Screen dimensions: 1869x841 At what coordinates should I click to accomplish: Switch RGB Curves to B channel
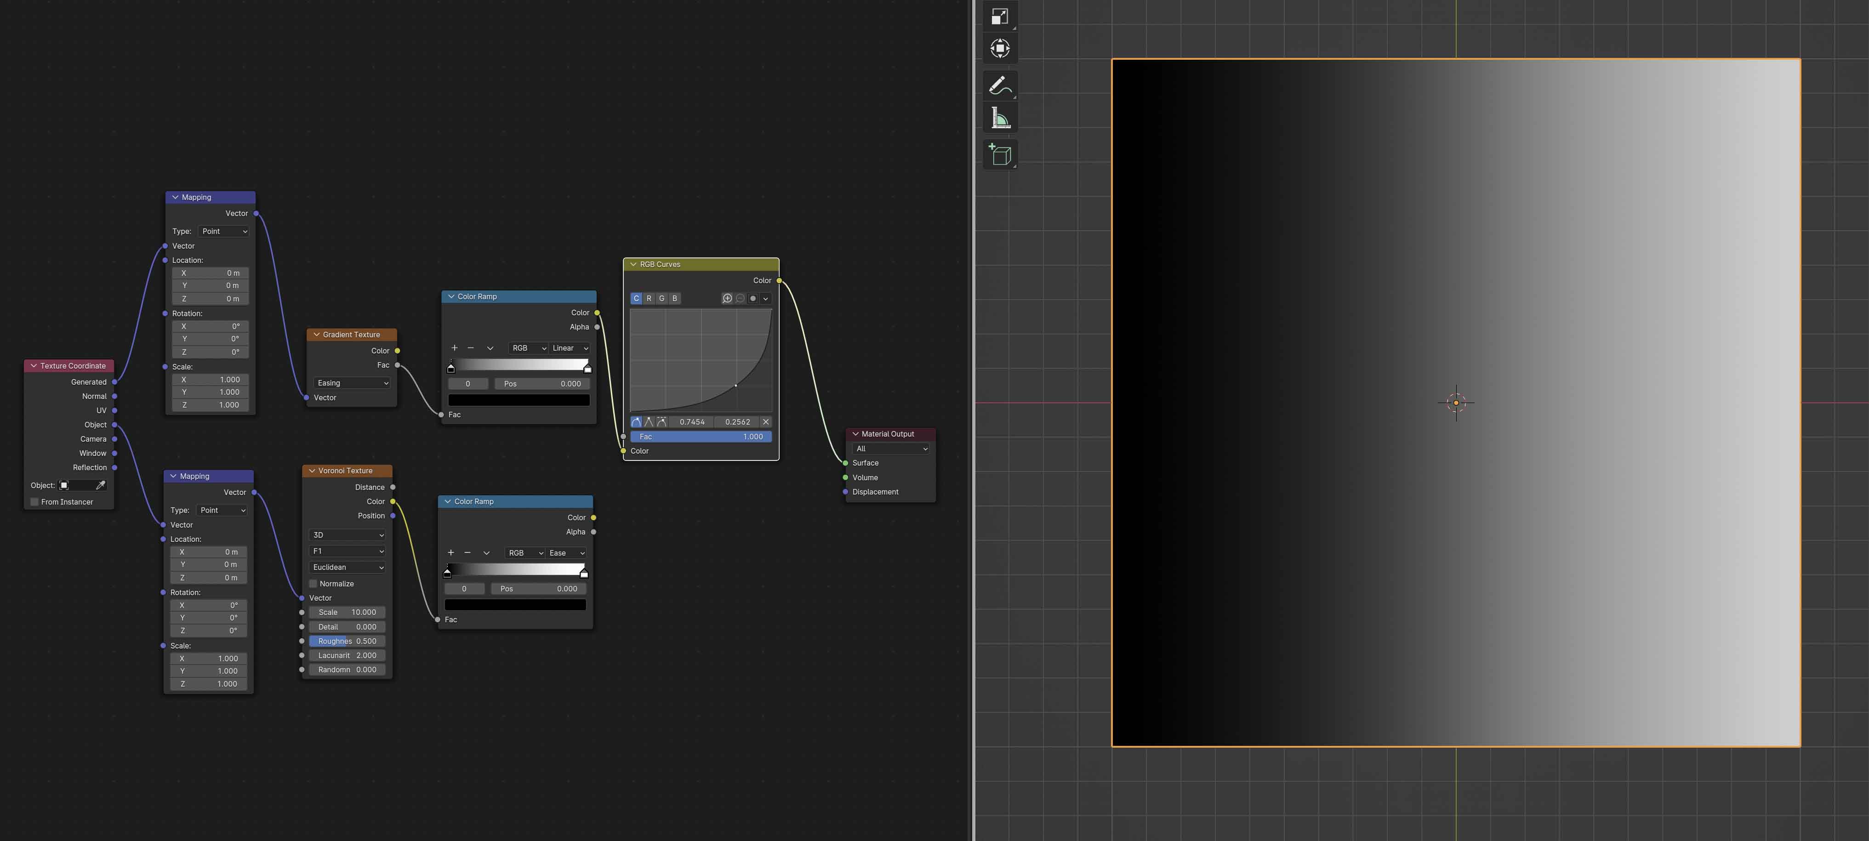(x=675, y=298)
